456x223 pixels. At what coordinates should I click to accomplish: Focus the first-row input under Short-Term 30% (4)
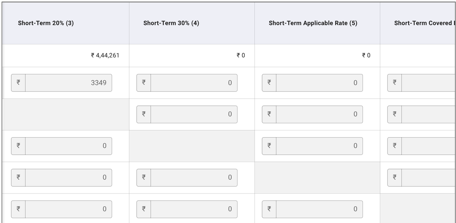(x=194, y=83)
